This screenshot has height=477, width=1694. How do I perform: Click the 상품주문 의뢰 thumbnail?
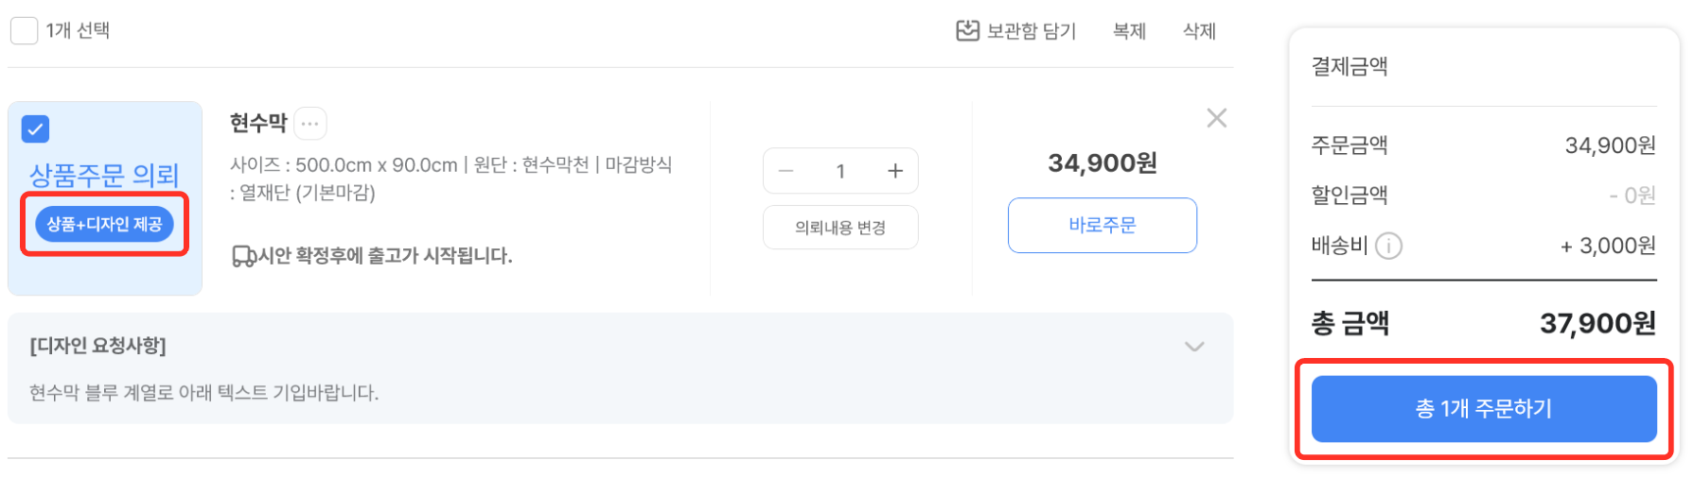pos(104,175)
